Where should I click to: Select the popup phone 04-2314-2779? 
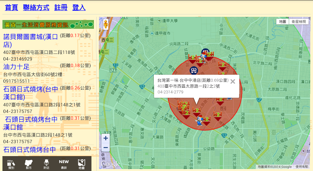pyautogui.click(x=170, y=92)
